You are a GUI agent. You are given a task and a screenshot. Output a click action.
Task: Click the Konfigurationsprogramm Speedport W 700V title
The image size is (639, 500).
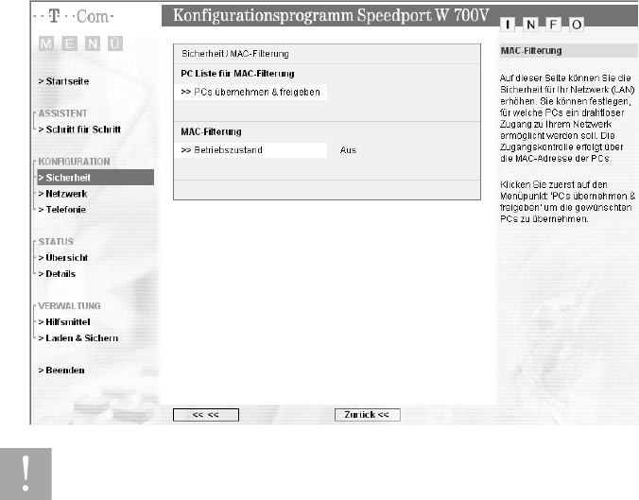click(x=331, y=15)
